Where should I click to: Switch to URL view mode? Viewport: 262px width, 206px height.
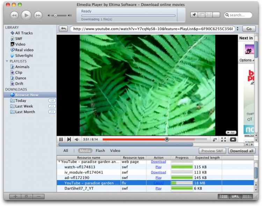tap(235, 196)
